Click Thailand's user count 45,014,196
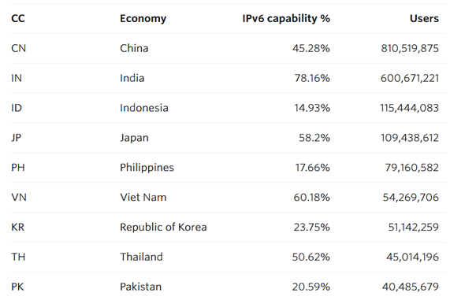 [412, 258]
